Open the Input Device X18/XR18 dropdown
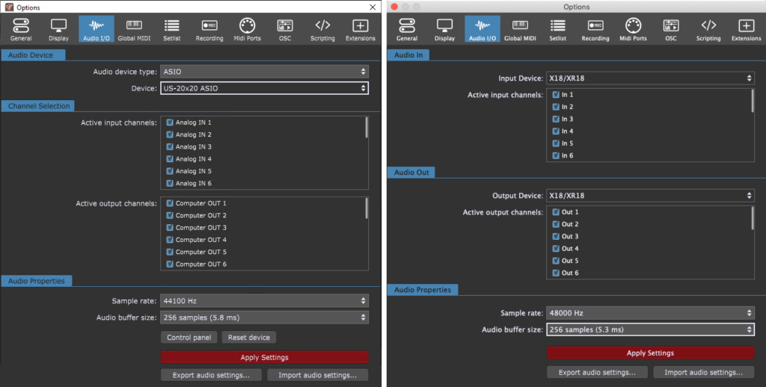This screenshot has height=387, width=766. pos(650,78)
